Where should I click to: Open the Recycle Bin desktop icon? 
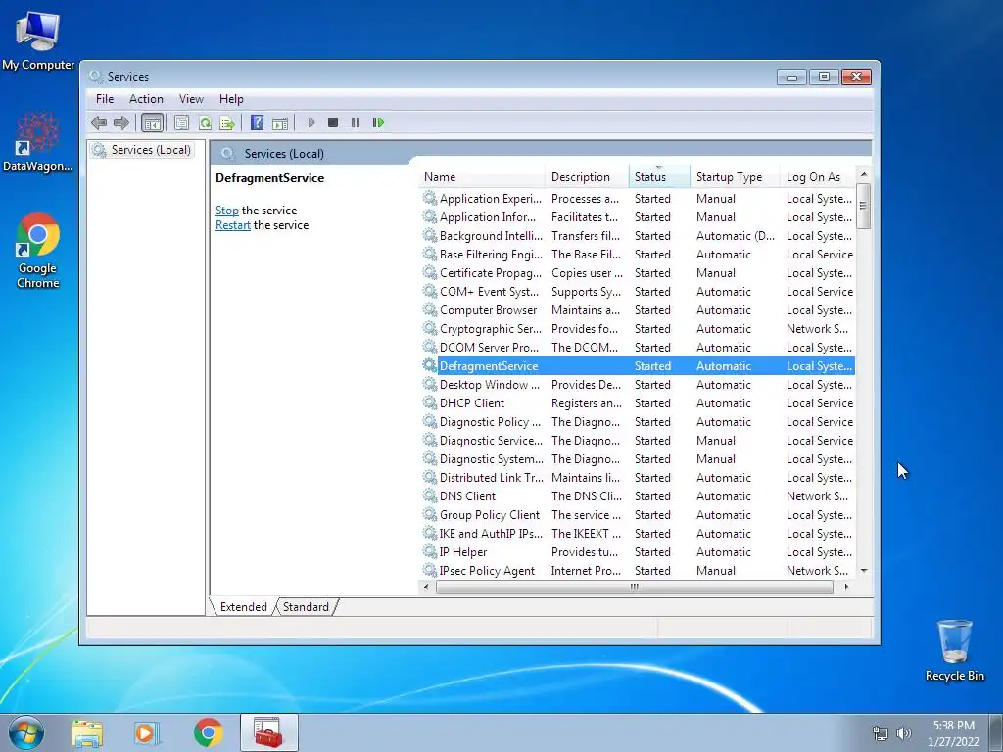coord(954,650)
